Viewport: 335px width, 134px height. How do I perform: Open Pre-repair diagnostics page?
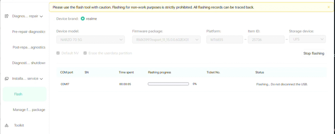[x=29, y=32]
